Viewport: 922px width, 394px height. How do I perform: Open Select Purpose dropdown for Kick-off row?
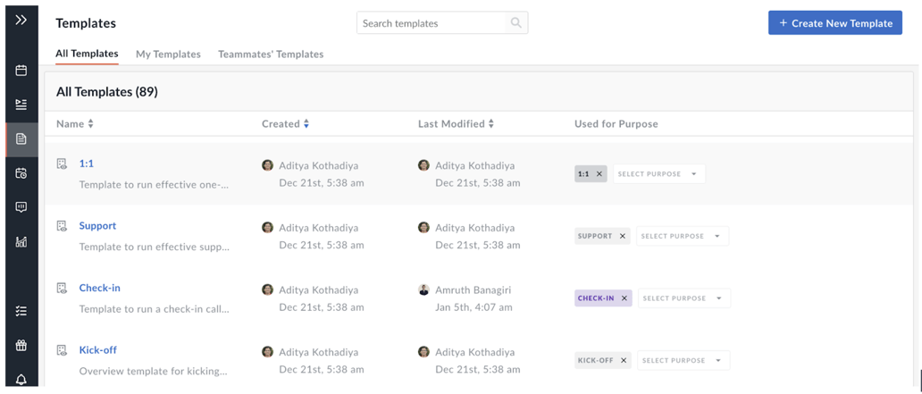[683, 360]
